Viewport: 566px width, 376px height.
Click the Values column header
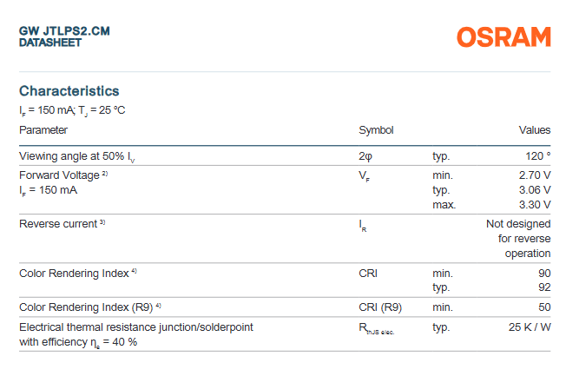(535, 130)
